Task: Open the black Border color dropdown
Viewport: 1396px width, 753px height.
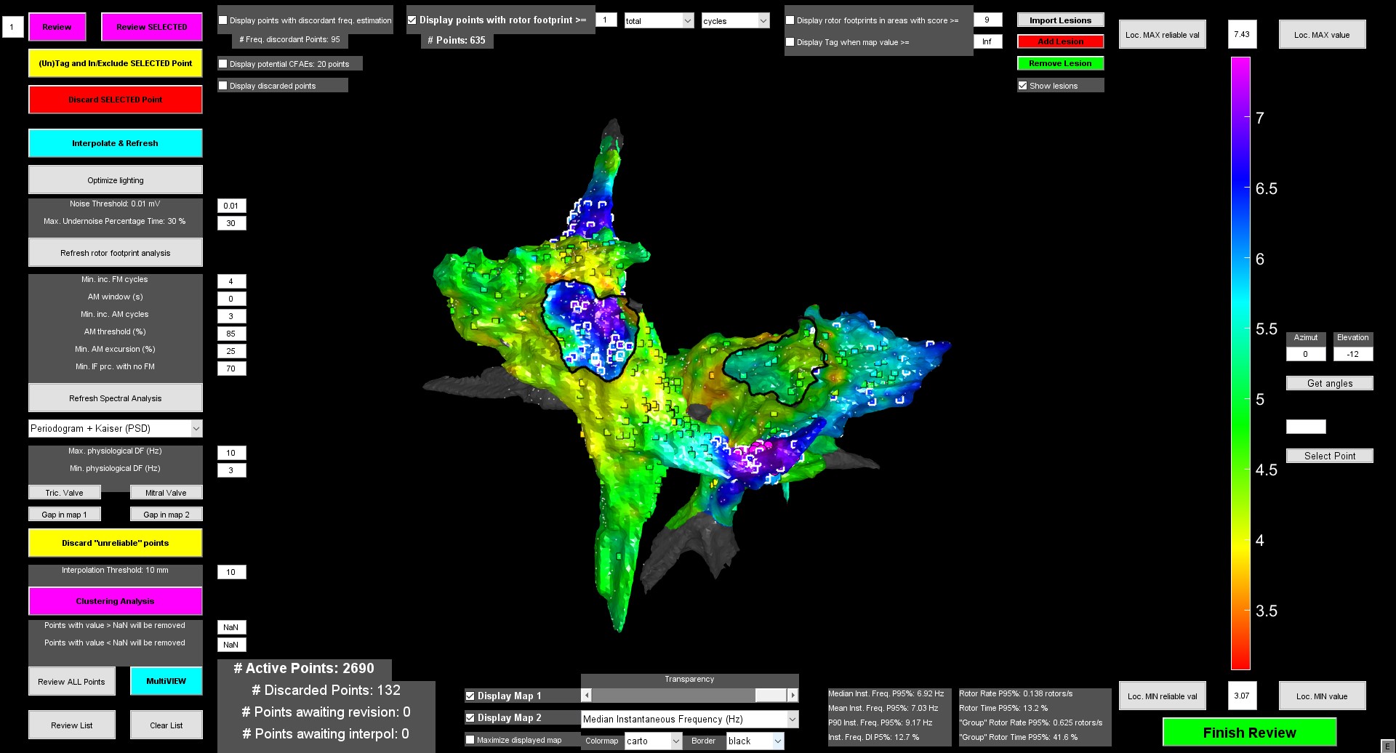Action: coord(755,741)
